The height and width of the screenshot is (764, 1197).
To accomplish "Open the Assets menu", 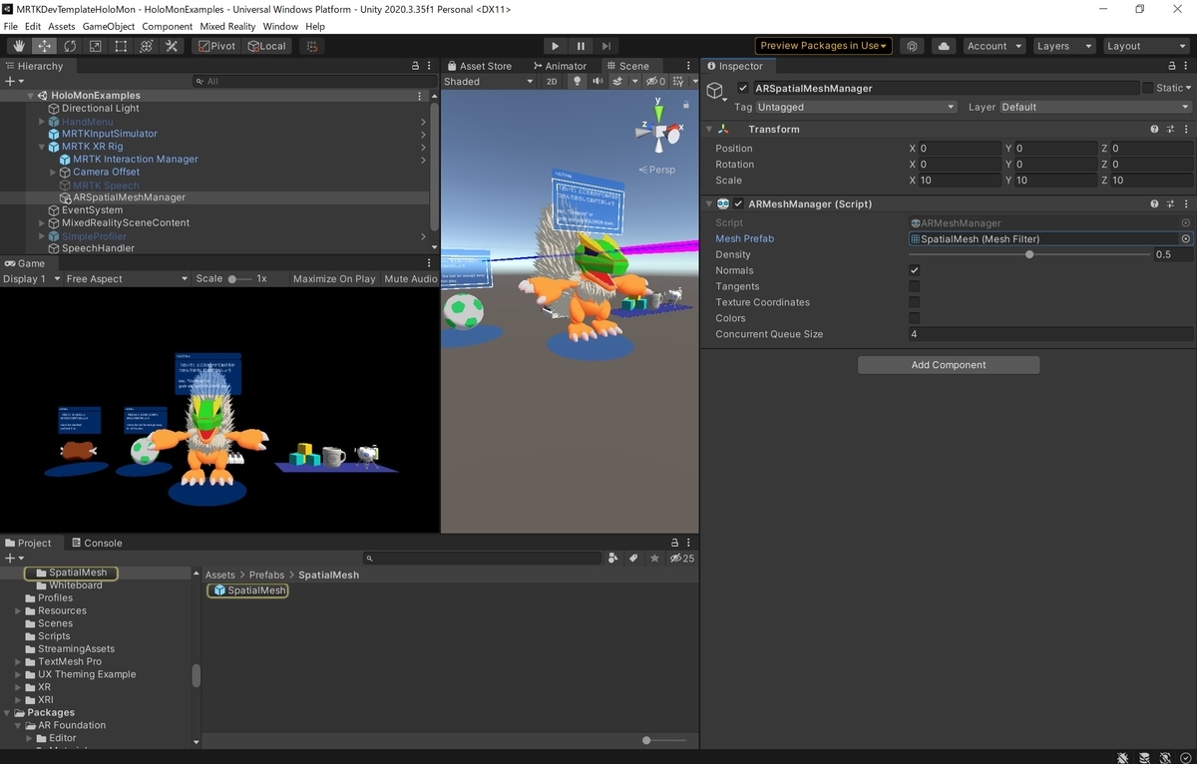I will point(61,26).
